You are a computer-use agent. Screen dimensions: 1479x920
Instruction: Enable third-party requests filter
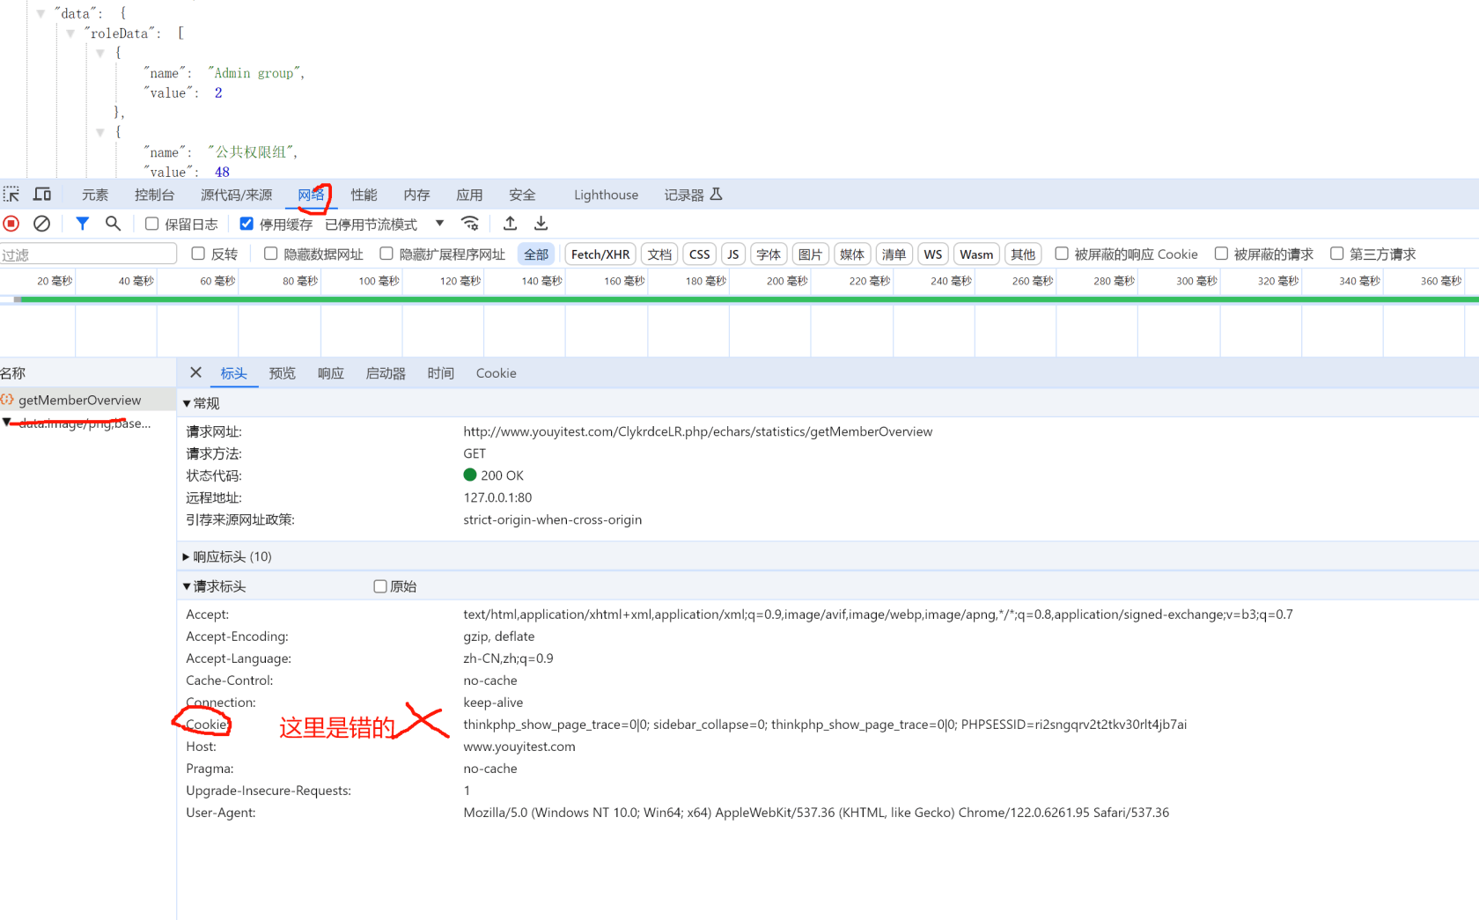1336,254
